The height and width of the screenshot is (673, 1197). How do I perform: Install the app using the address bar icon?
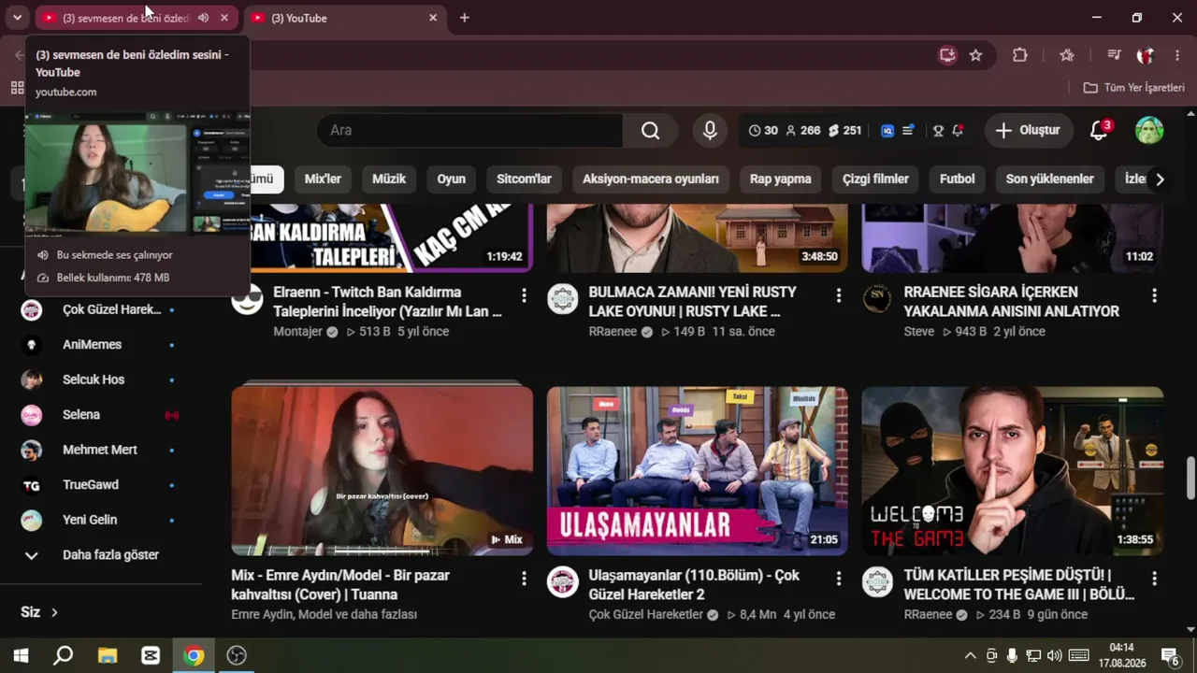click(x=947, y=55)
